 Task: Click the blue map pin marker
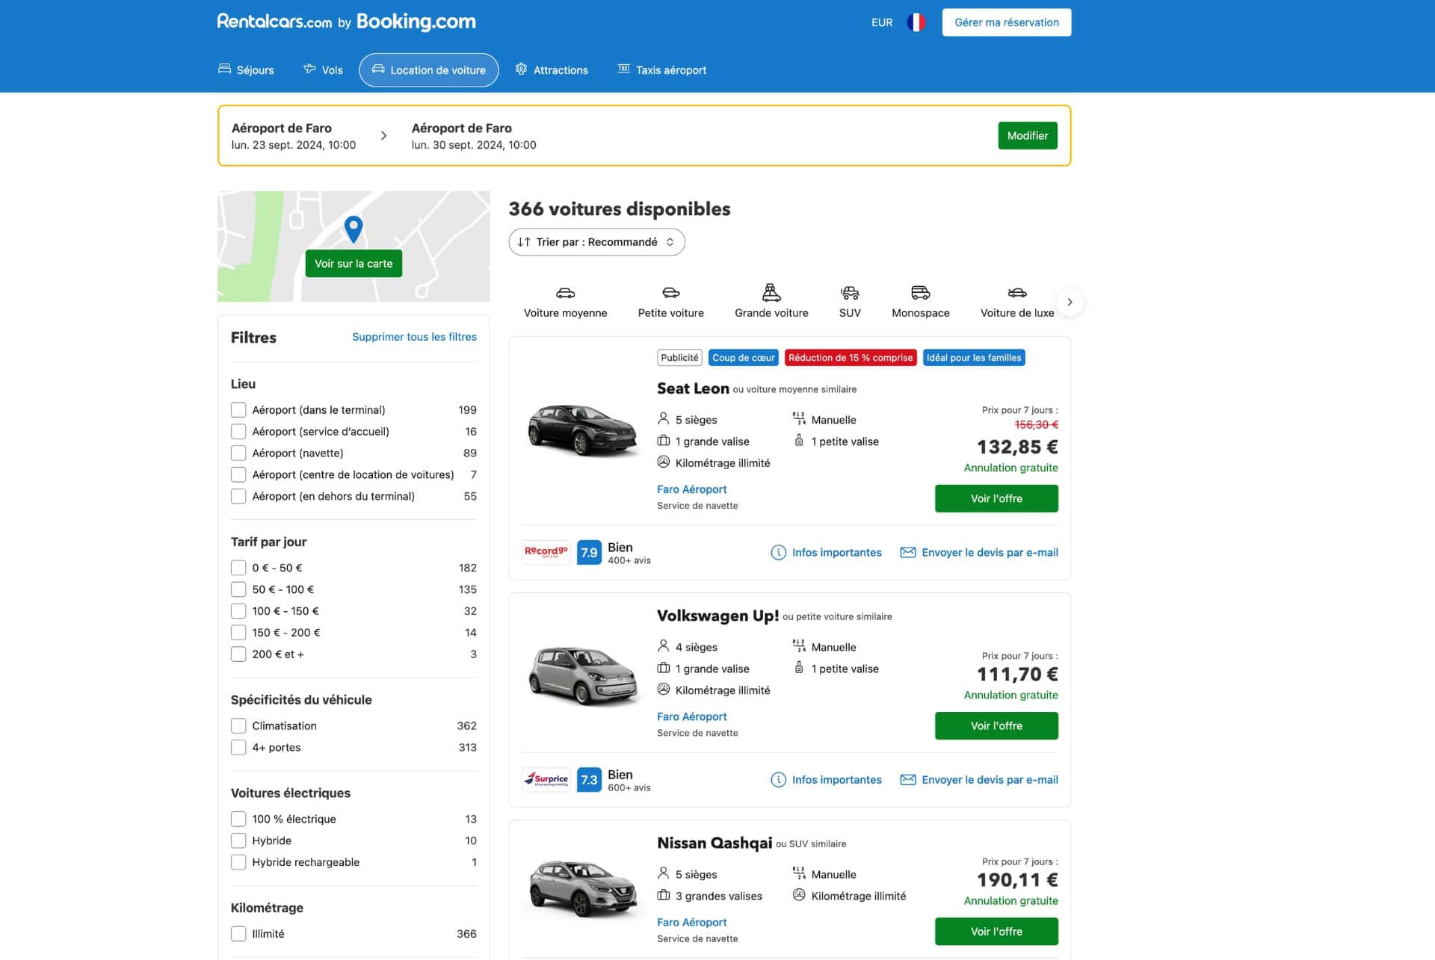point(354,229)
